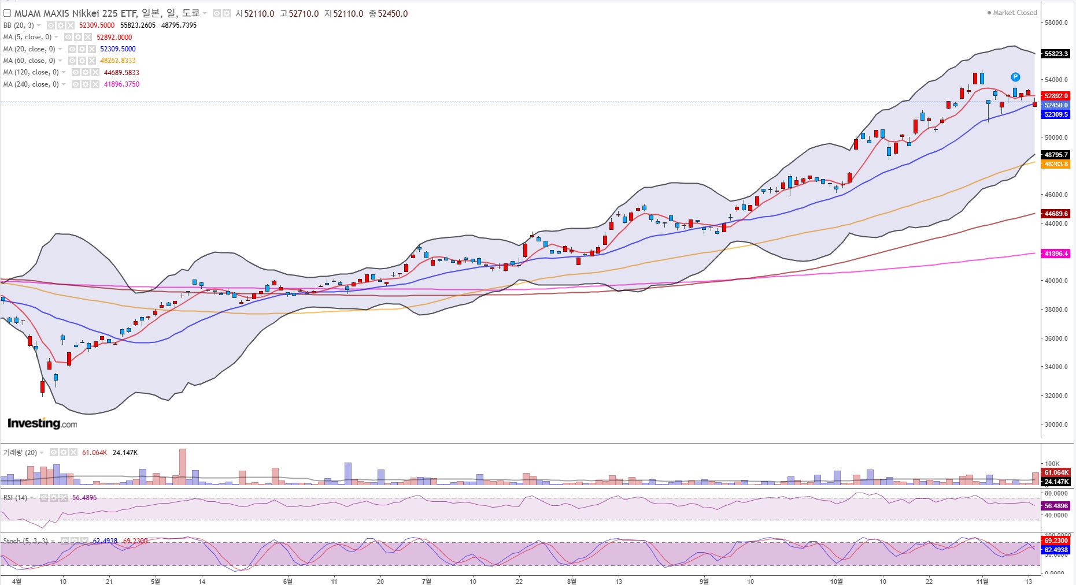Click the 56.4896 RSI axis label
Viewport: 1076px width, 585px height.
point(1056,506)
